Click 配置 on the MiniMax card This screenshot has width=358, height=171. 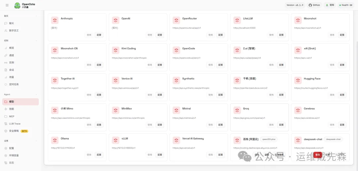159,125
